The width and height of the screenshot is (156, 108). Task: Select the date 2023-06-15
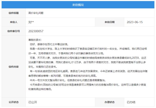click(x=134, y=22)
